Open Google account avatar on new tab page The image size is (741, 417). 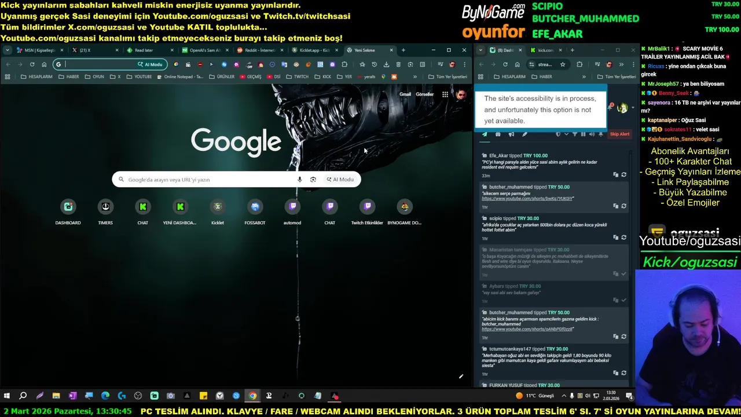tap(461, 94)
